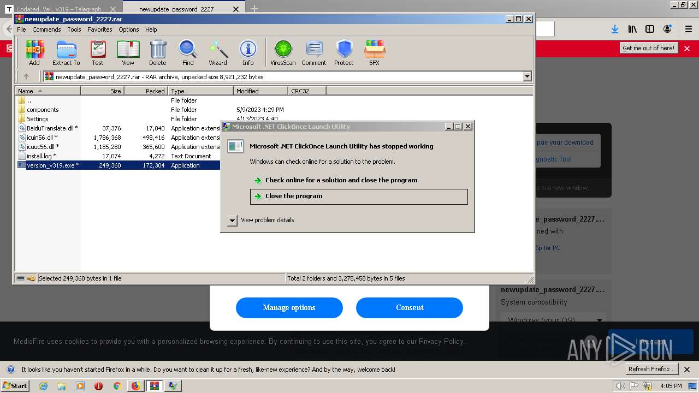Image resolution: width=699 pixels, height=393 pixels.
Task: Open the Tools menu
Action: coord(74,29)
